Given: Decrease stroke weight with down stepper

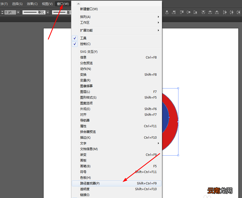Looking at the screenshot, I should [2, 14].
